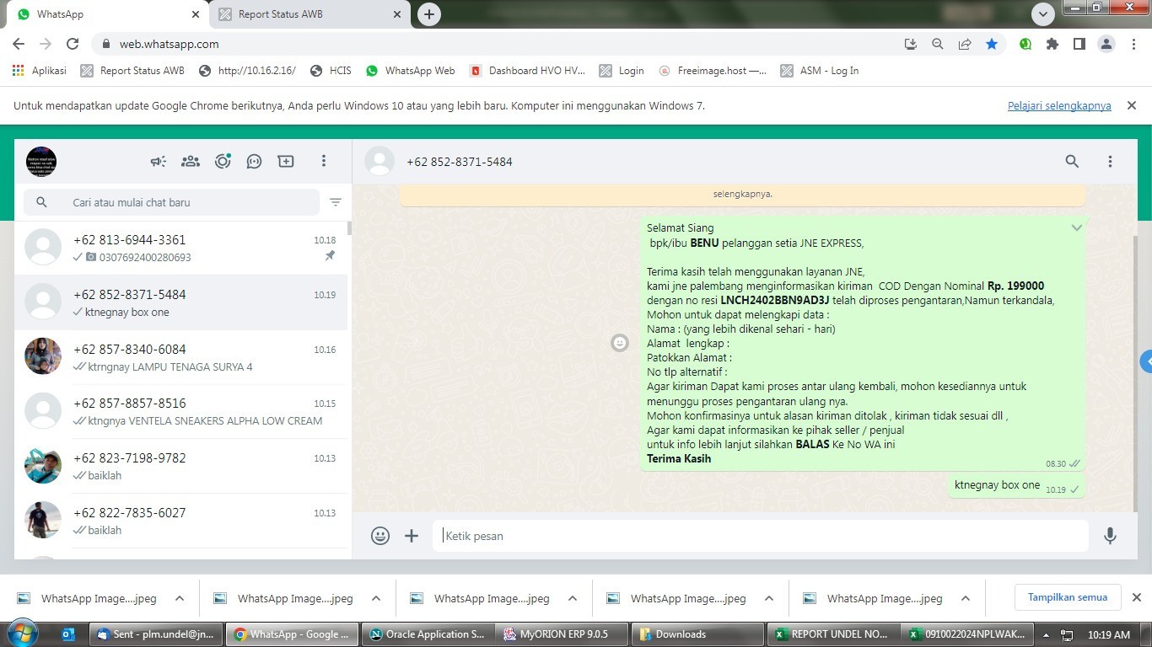Select the +62 852-8371-5484 chat row
The height and width of the screenshot is (647, 1152).
point(181,302)
